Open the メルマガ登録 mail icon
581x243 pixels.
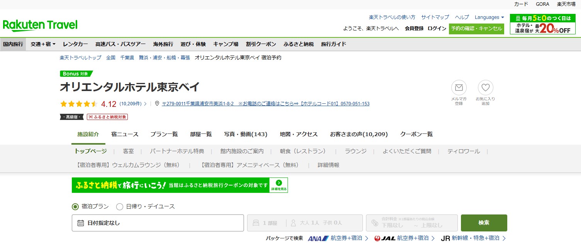click(459, 88)
